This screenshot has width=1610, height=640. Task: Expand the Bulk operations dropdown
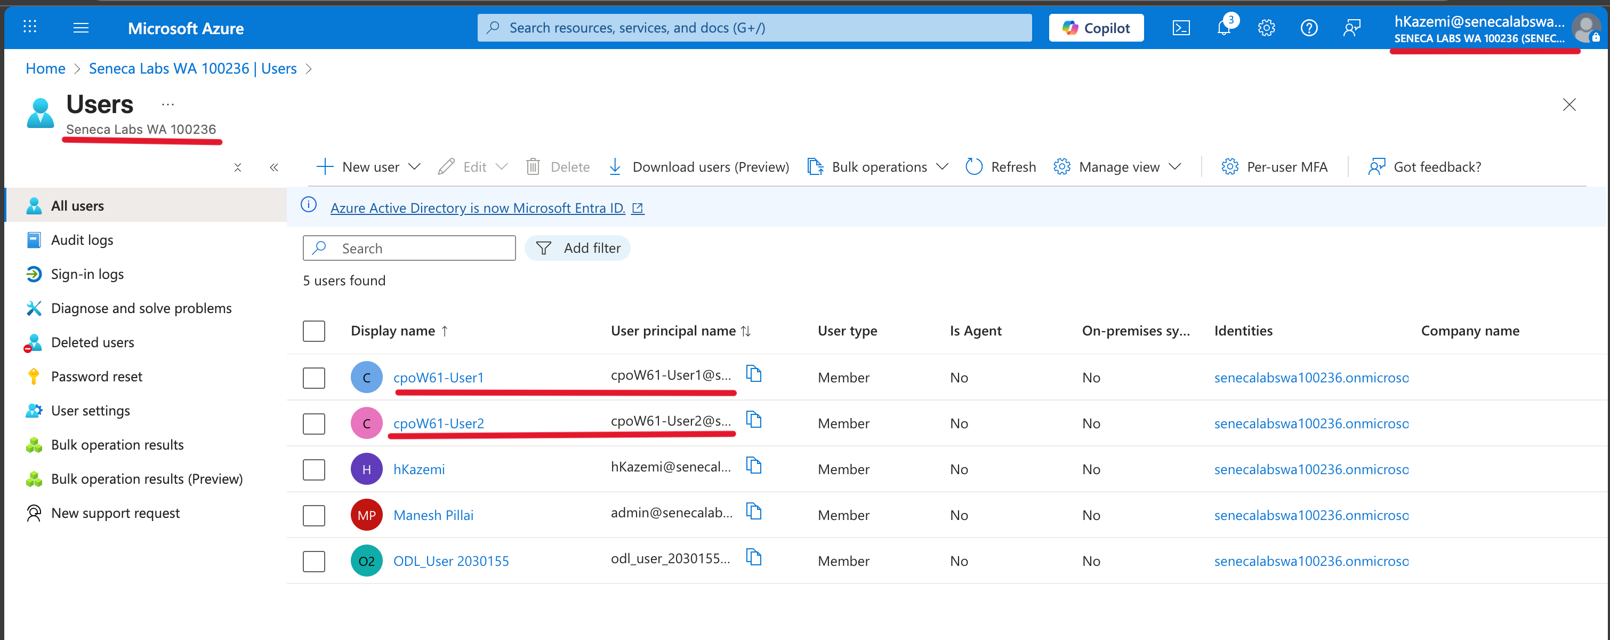pyautogui.click(x=942, y=167)
